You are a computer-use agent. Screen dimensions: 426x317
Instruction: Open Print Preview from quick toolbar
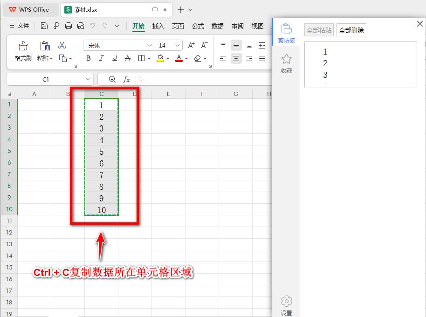[x=81, y=26]
